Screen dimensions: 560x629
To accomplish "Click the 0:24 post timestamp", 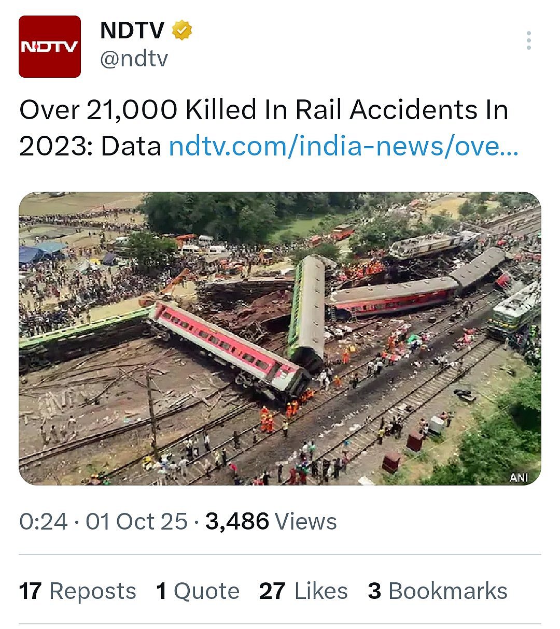I will 43,522.
